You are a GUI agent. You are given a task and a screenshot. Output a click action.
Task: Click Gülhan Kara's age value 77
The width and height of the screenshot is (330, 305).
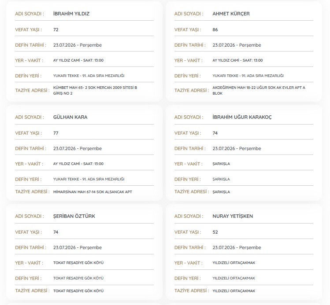pos(56,133)
